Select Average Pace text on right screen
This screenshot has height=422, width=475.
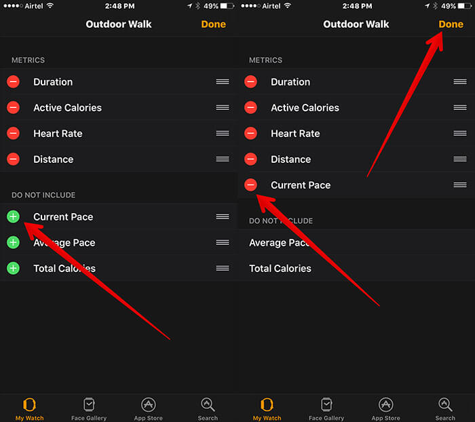(280, 243)
